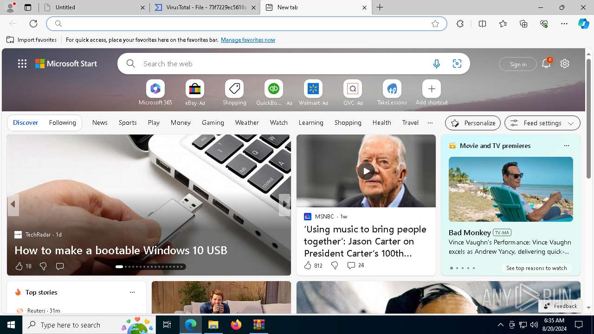
Task: Open File Explorer from taskbar
Action: (x=213, y=325)
